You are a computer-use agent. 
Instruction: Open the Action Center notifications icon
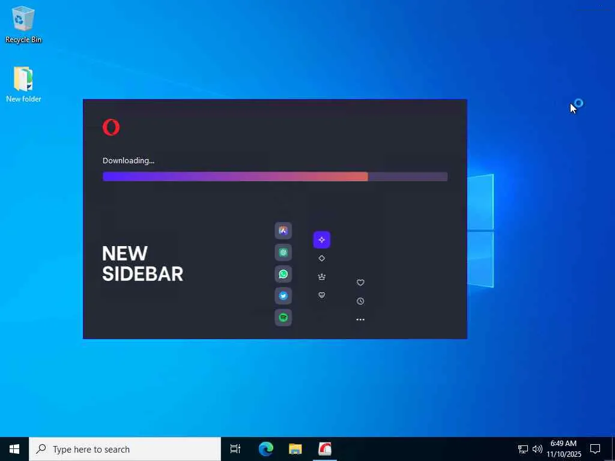[595, 449]
